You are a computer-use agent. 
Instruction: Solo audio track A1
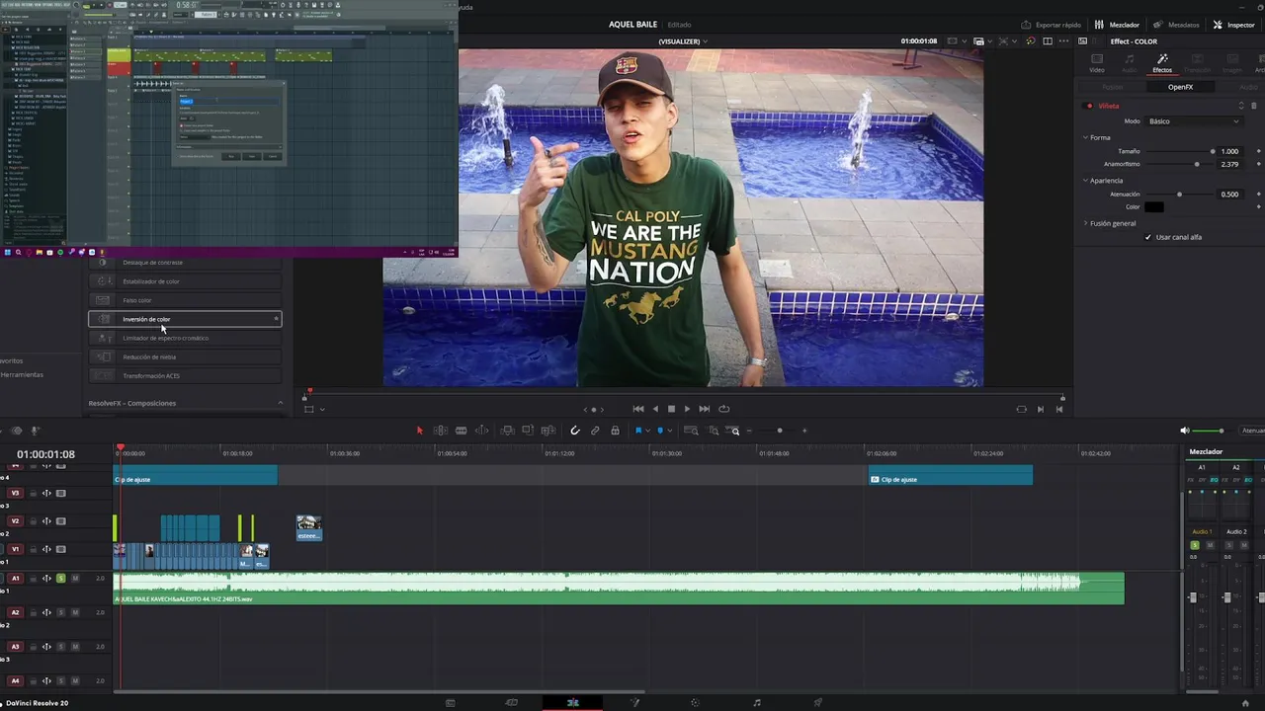[x=60, y=578]
